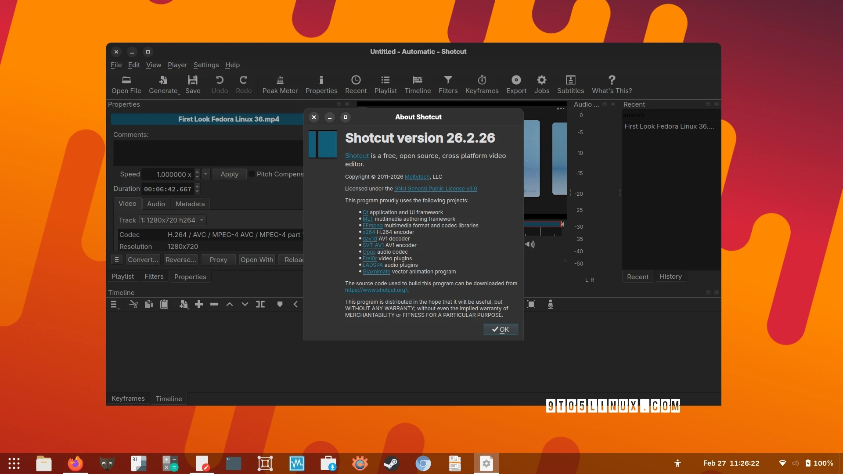Open the Peak Meter panel
843x474 pixels.
coord(280,84)
